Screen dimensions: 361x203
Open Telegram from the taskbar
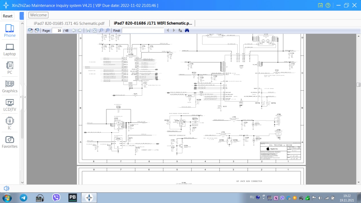tap(24, 198)
